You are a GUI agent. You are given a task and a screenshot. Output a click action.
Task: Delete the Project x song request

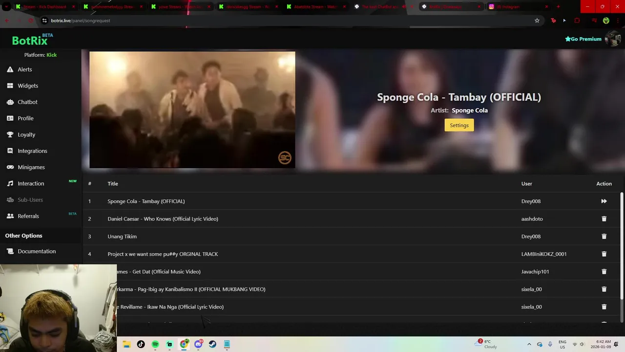[604, 254]
